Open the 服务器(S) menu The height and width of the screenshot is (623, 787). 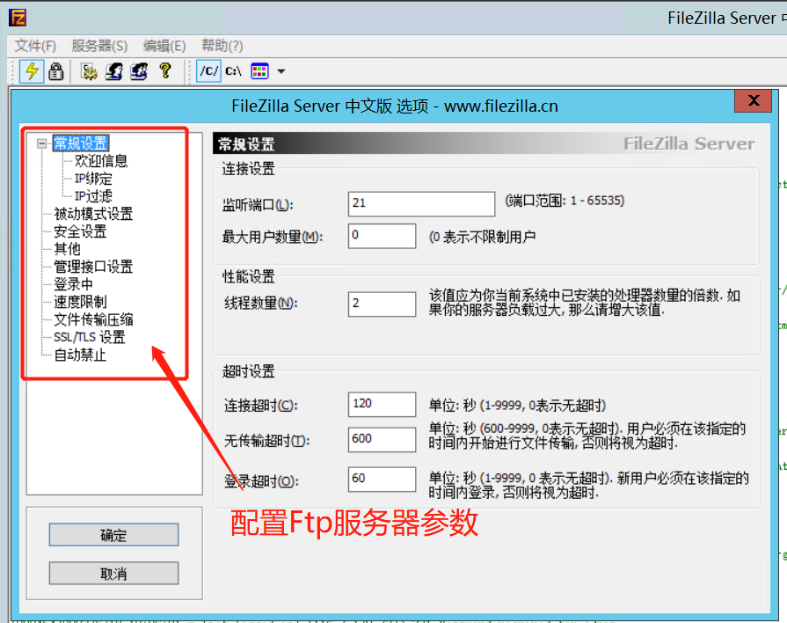pyautogui.click(x=99, y=46)
